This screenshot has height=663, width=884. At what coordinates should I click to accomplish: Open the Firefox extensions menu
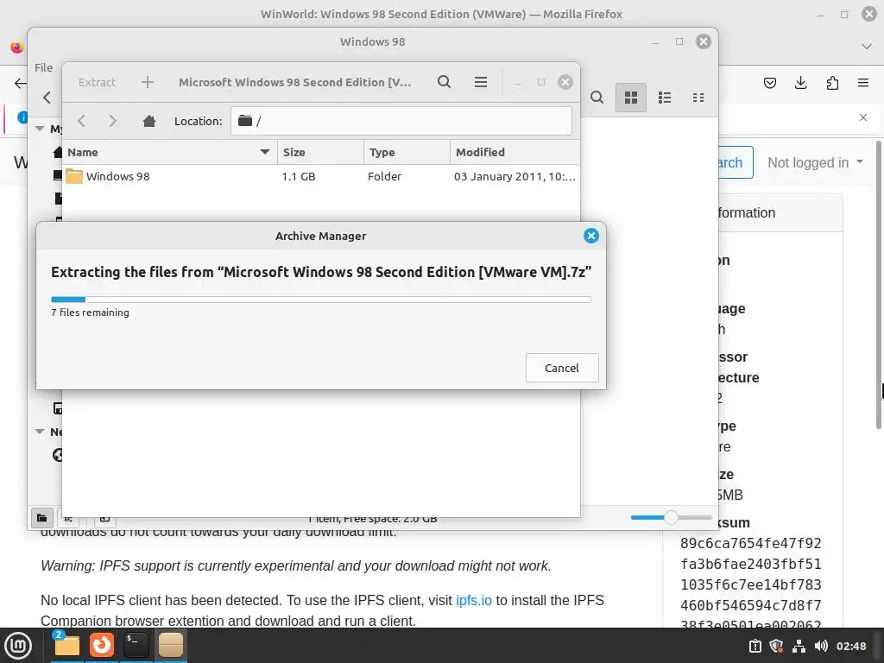pyautogui.click(x=832, y=84)
